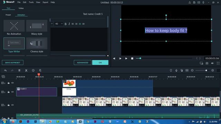Toggle lock on video track 2
This screenshot has height=124, width=221.
click(9, 92)
